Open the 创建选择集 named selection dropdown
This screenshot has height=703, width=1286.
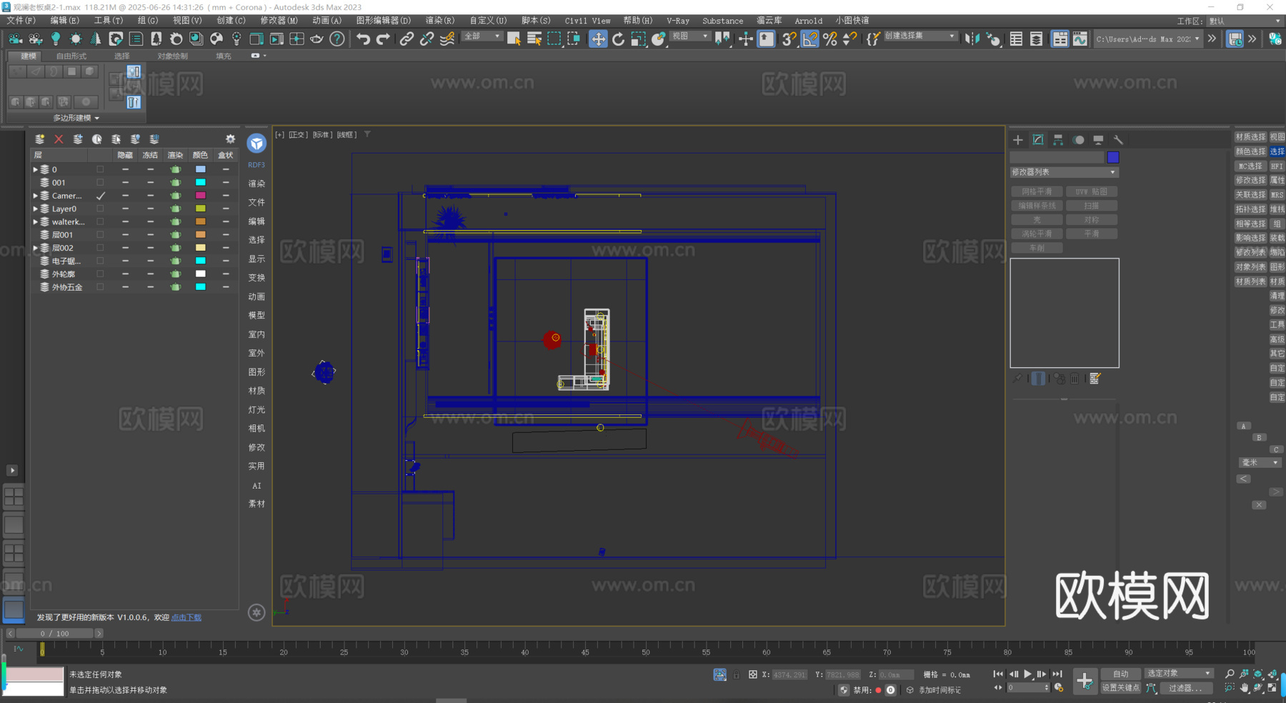[919, 36]
